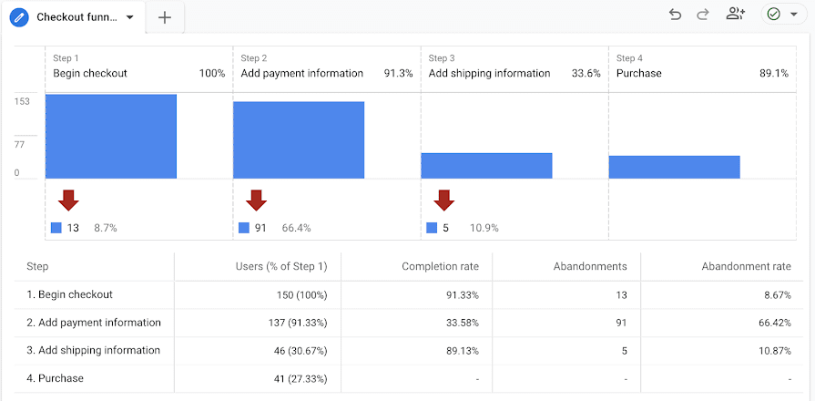
Task: Click the 'Add shipping information' step title in the chart
Action: (489, 73)
